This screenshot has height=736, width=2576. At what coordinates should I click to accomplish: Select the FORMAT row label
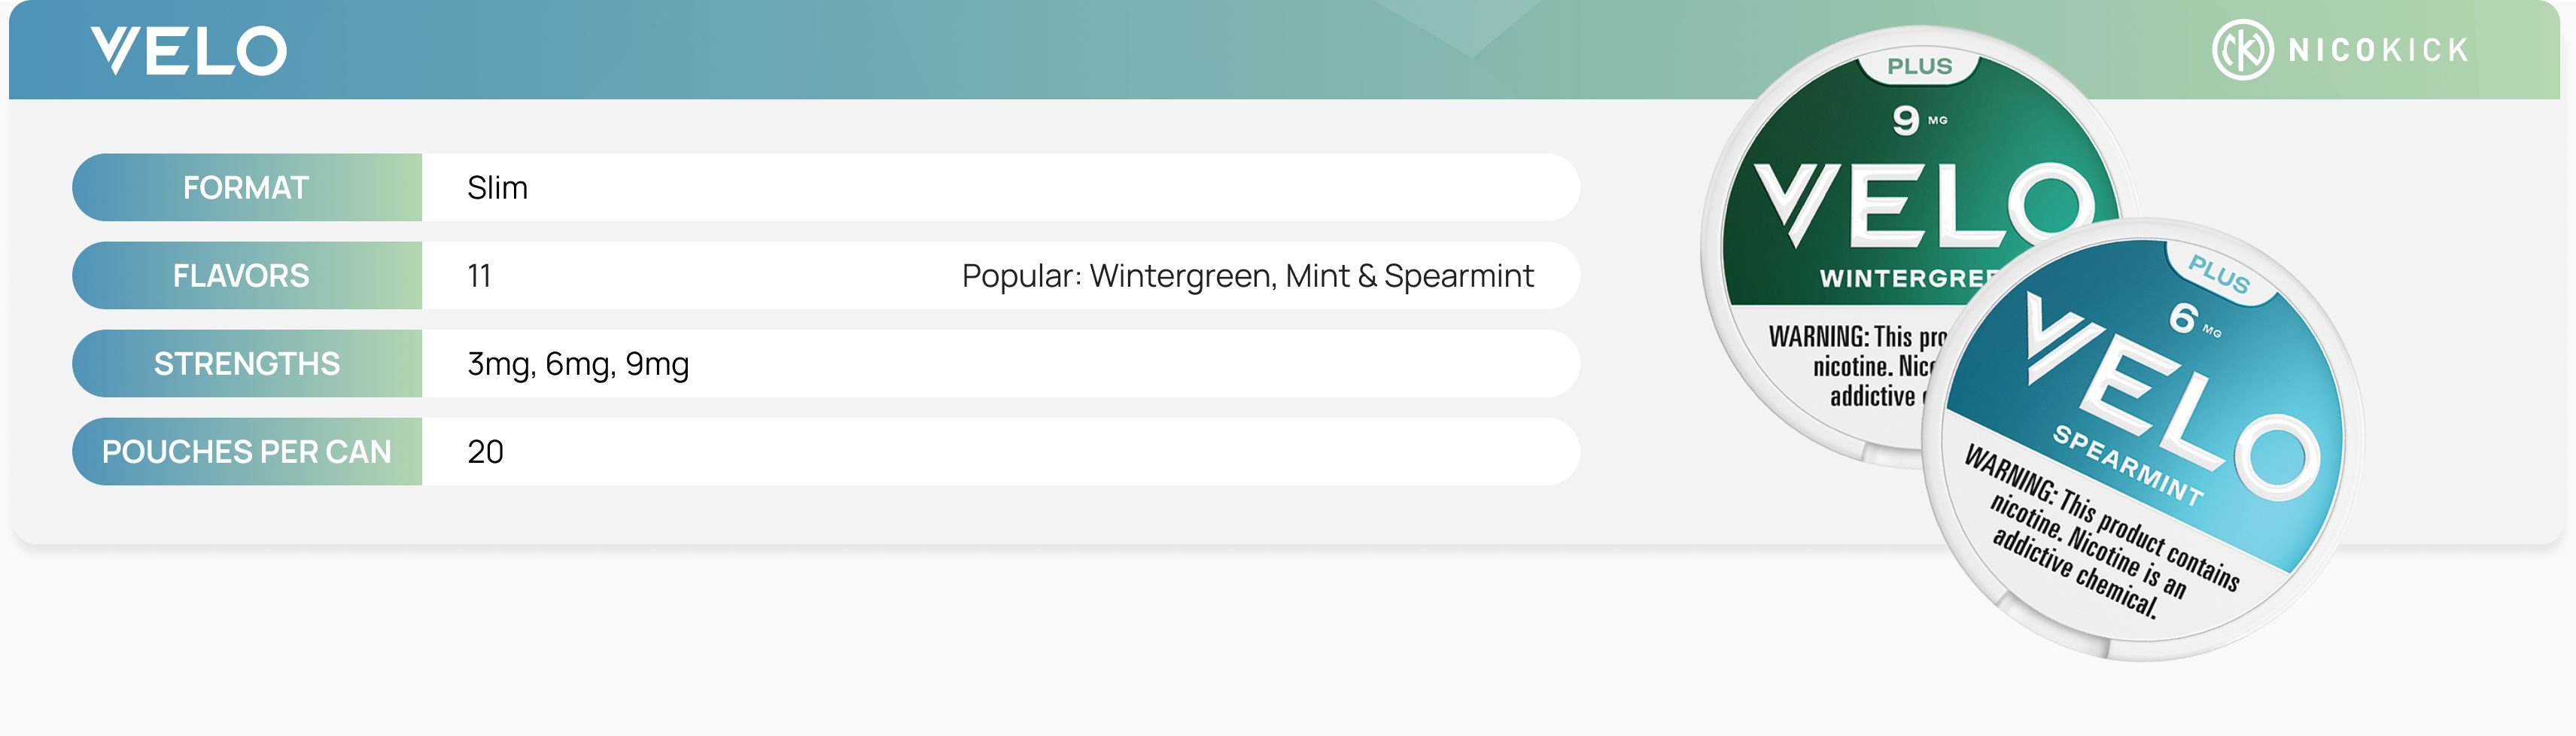pos(246,188)
